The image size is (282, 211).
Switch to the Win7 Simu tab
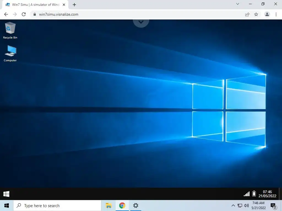[x=35, y=5]
